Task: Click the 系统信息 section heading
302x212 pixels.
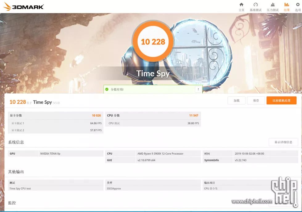Action: 16,142
